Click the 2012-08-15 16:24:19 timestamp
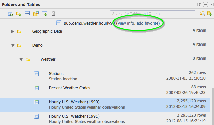Screen dimensions: 214x125 [x=186, y=121]
